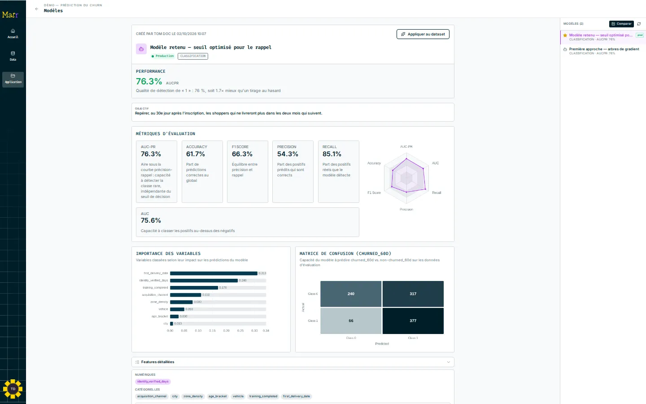Screen dimensions: 646x404
Task: Click the AUC-PR 76.3% metric card
Action: pyautogui.click(x=157, y=172)
